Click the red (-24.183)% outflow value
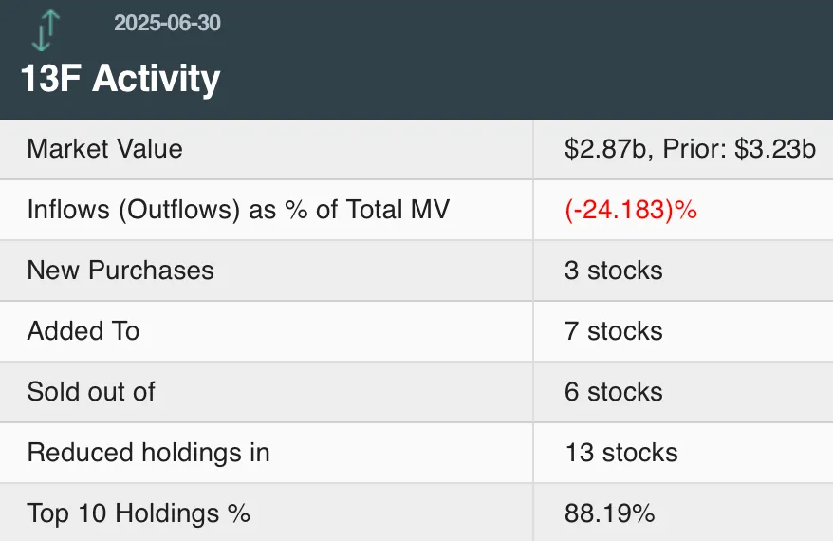 tap(631, 210)
